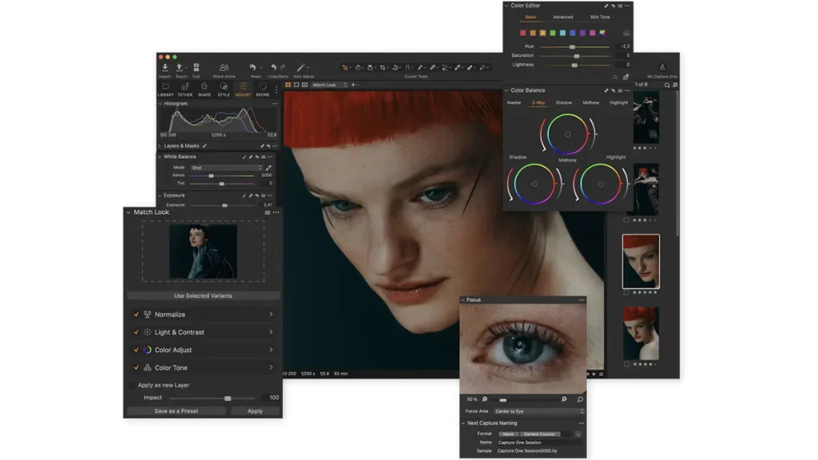Switch to the Refine tool tab
Screen dimensions: 818x460
point(262,89)
